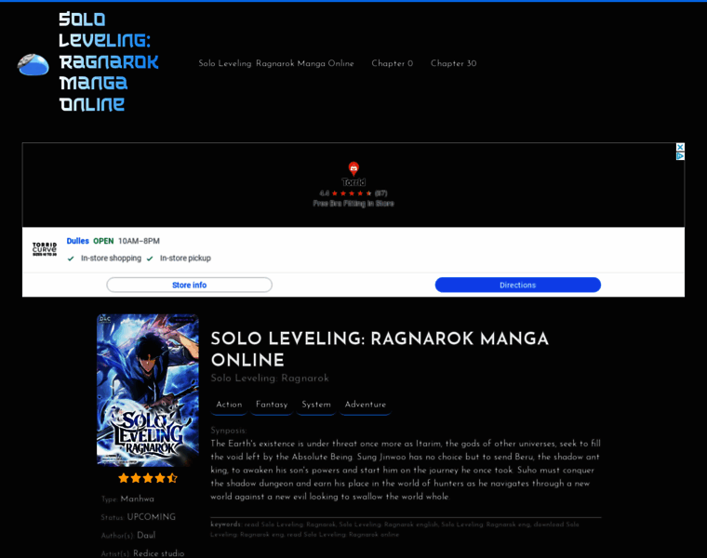Rate with the orange star rating
The image size is (707, 558).
pyautogui.click(x=147, y=478)
